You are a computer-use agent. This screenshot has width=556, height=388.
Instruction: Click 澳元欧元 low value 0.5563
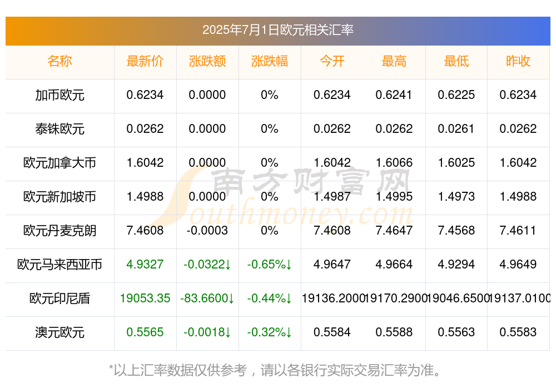coord(456,332)
